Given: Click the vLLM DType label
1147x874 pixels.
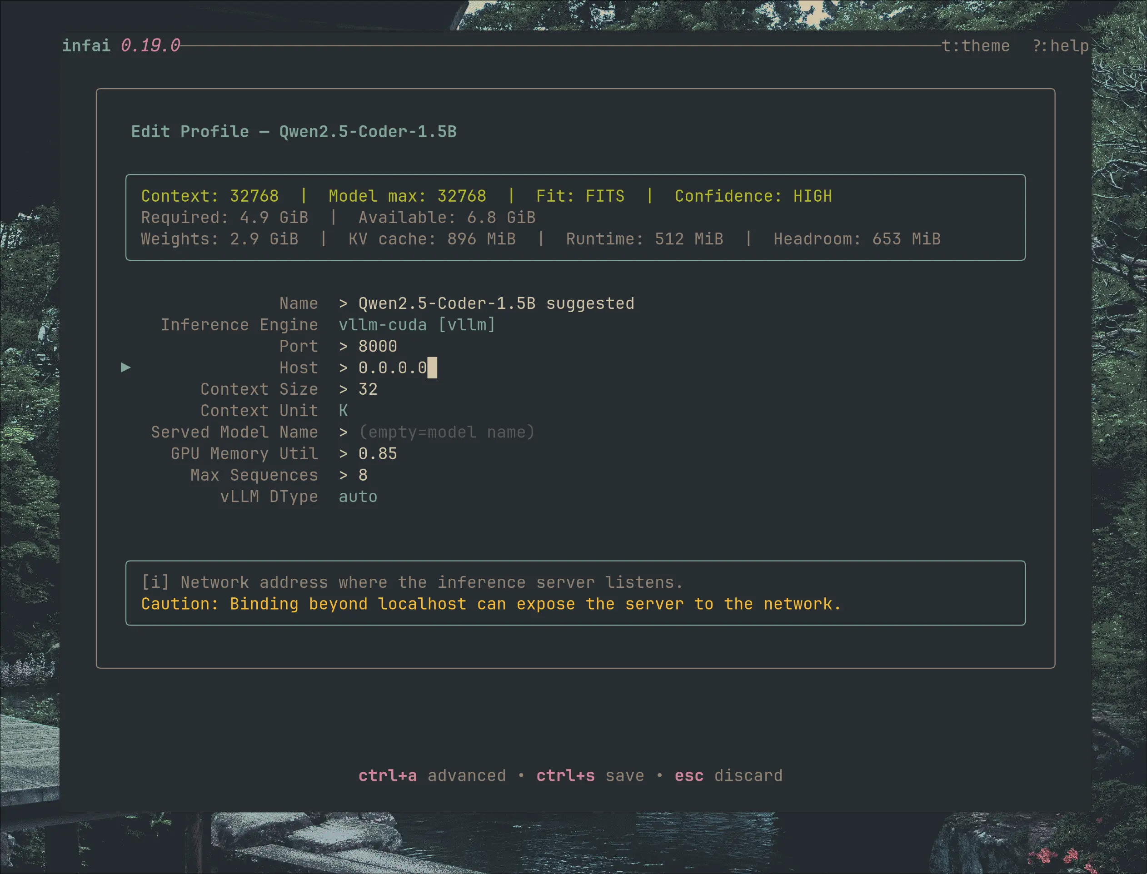Looking at the screenshot, I should tap(269, 497).
